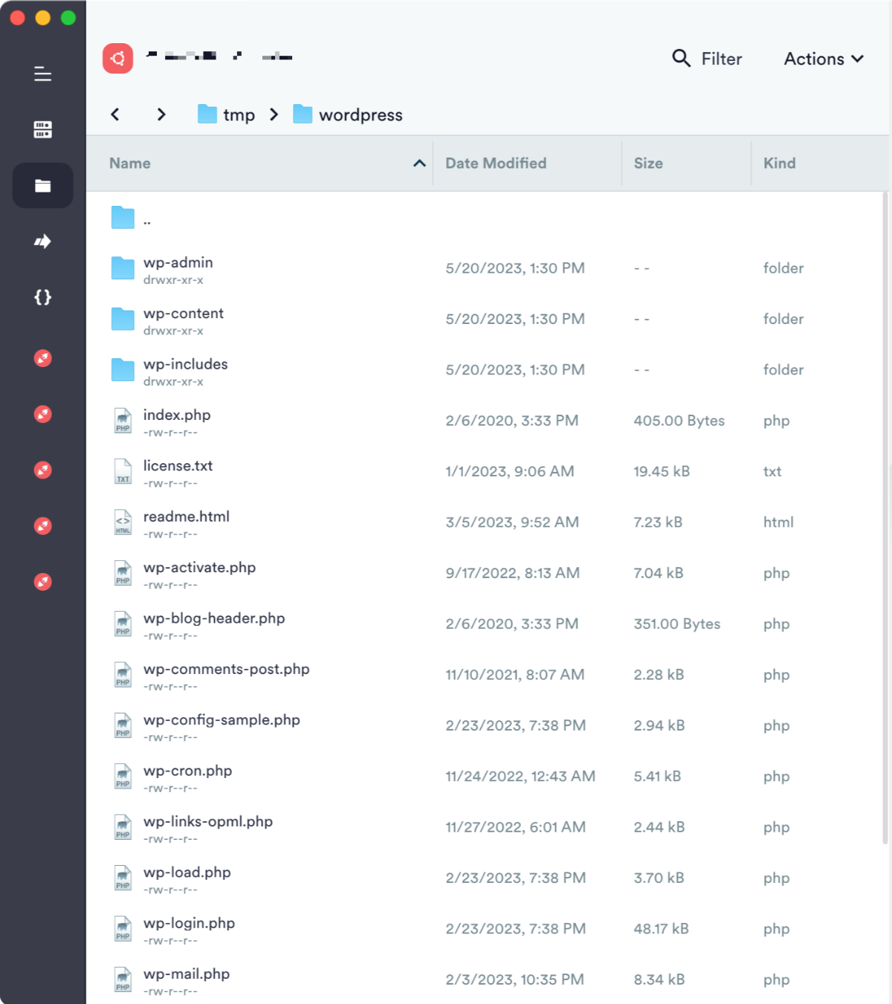
Task: Open the Actions dropdown
Action: 824,59
